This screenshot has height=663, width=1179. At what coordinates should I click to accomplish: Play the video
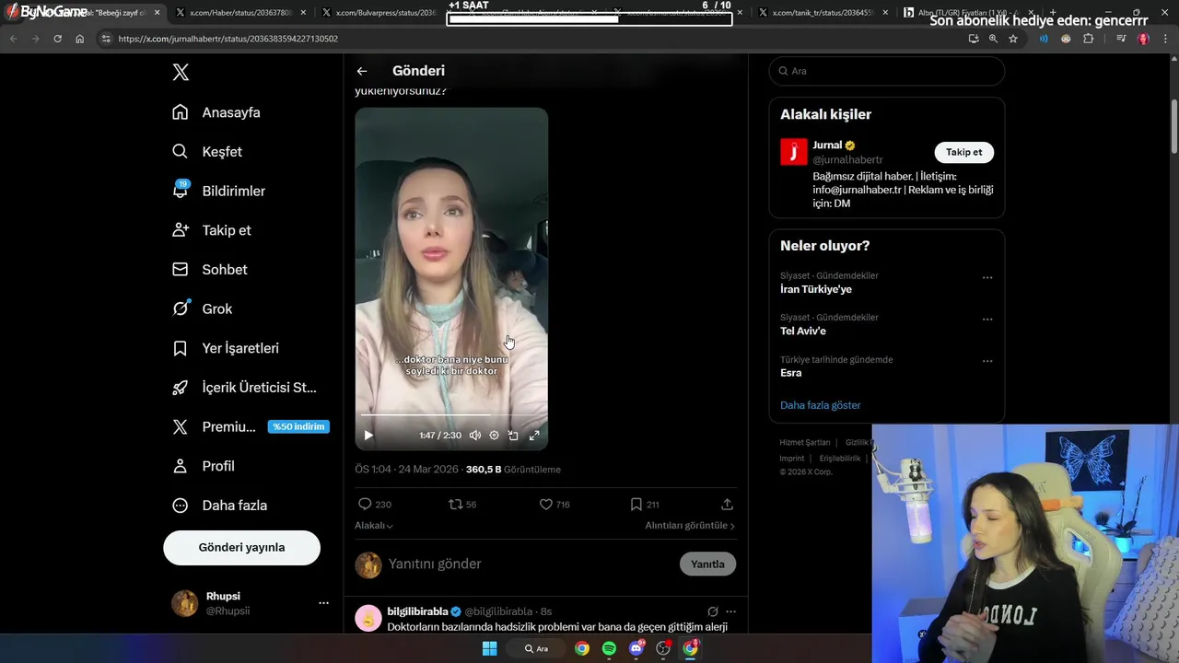[368, 436]
